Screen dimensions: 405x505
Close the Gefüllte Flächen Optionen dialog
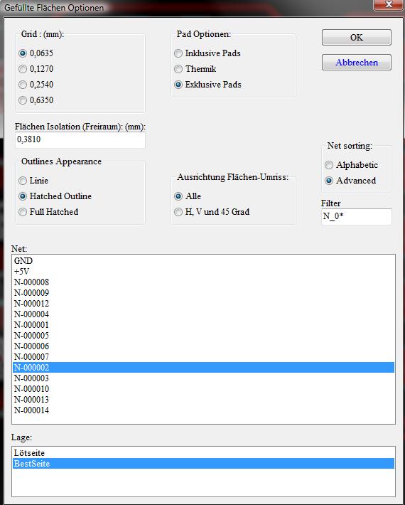389,4
